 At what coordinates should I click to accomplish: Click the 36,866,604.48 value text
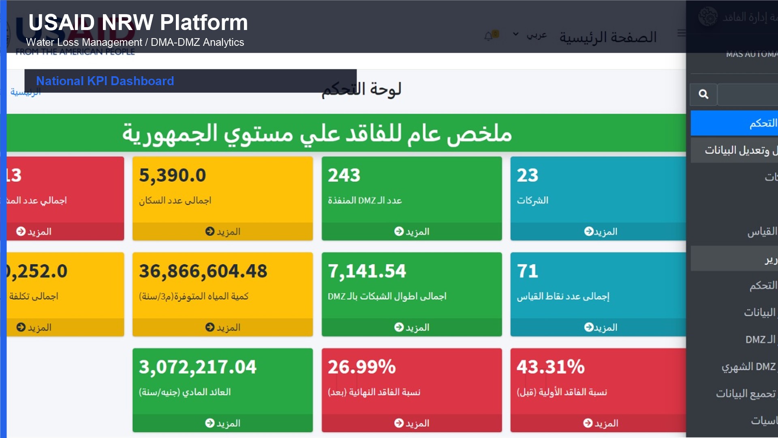click(x=203, y=271)
